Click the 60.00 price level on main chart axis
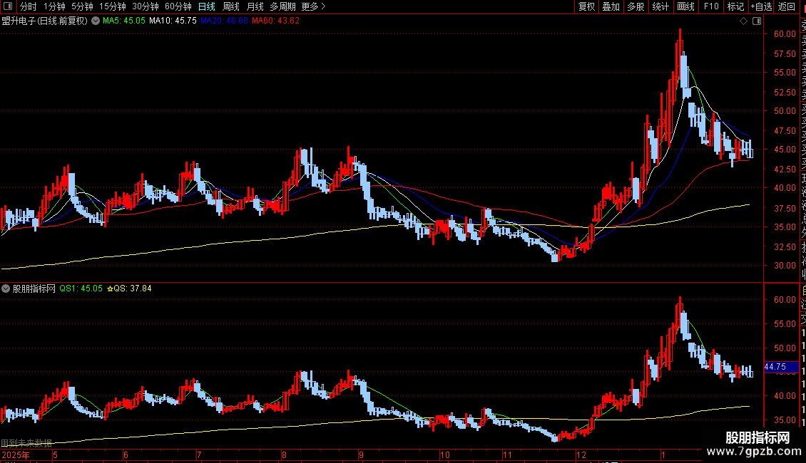The height and width of the screenshot is (463, 806). point(785,34)
